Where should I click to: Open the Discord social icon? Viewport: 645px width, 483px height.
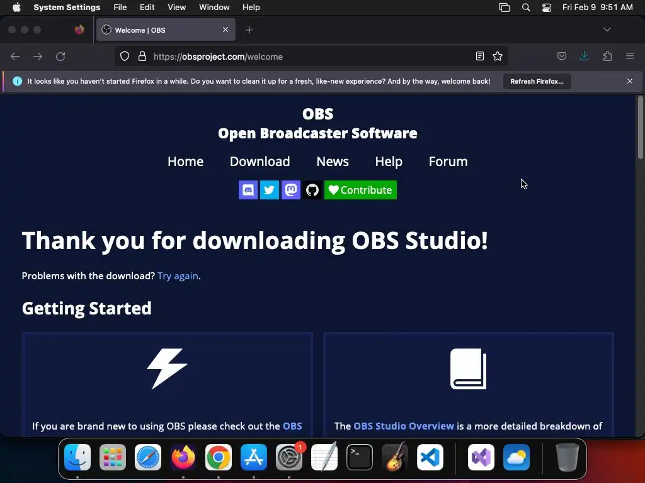248,190
